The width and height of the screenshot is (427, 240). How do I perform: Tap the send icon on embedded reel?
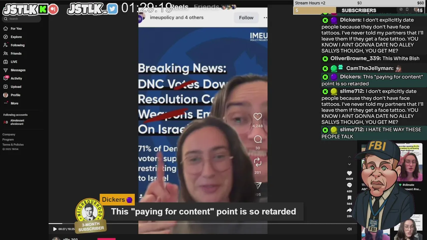click(258, 185)
